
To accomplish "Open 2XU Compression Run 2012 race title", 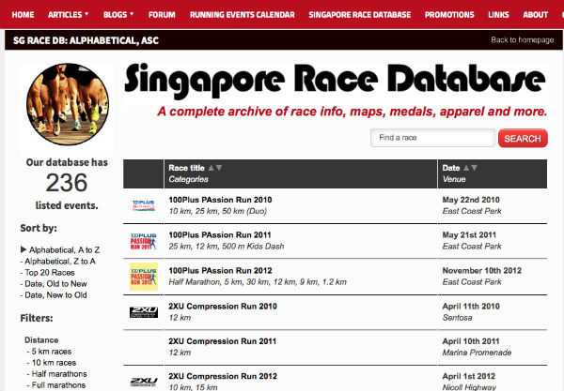I will 223,376.
